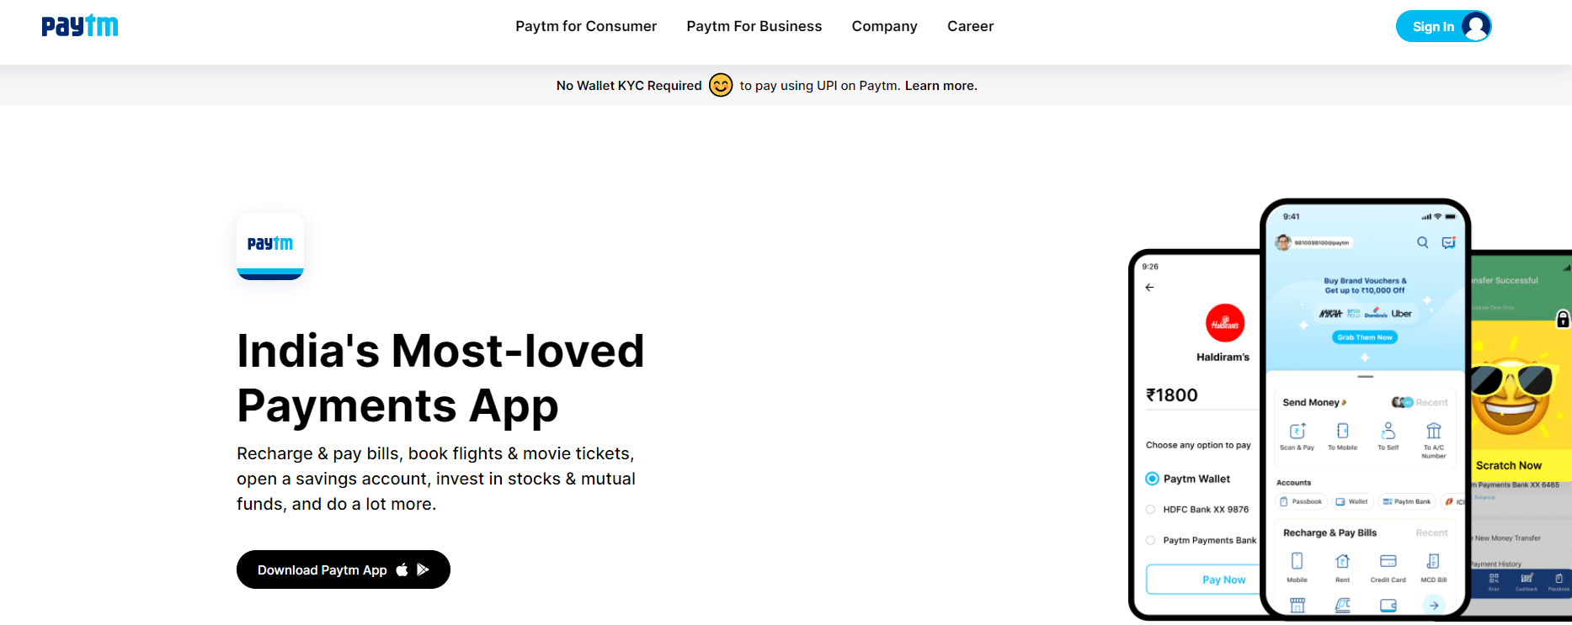Go to the Career page
1572x625 pixels.
click(x=970, y=26)
